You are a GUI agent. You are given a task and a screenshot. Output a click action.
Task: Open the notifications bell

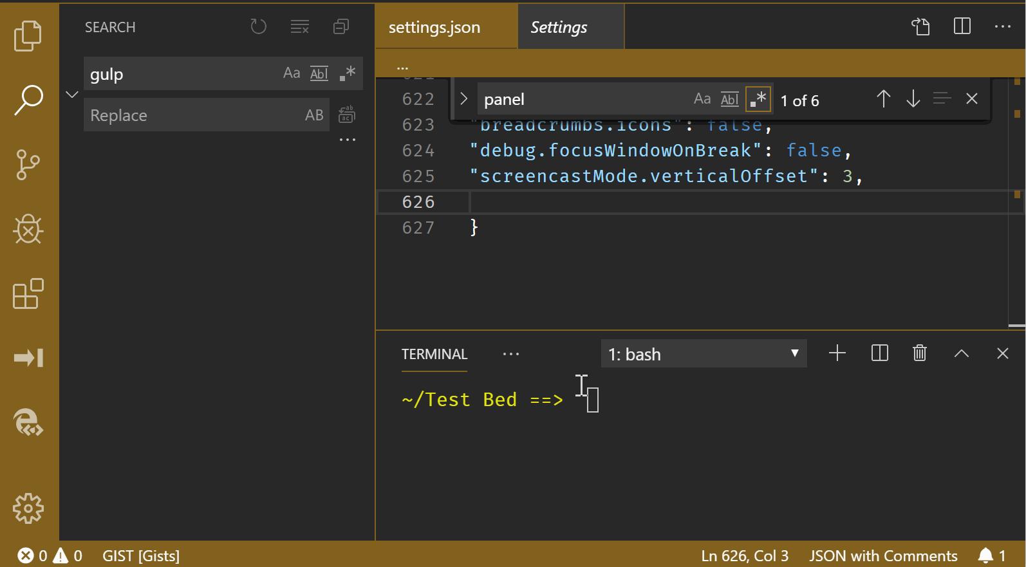point(991,556)
